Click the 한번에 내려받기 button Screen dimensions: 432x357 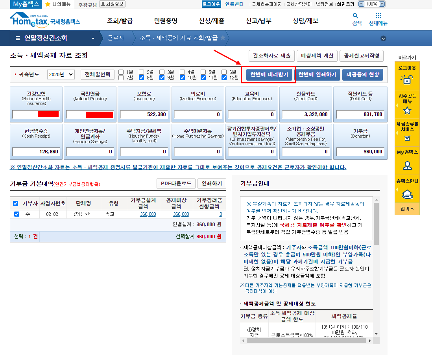point(269,75)
